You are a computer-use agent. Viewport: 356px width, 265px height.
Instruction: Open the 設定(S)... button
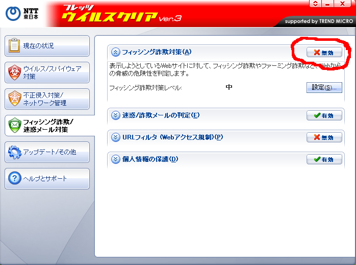(x=324, y=87)
